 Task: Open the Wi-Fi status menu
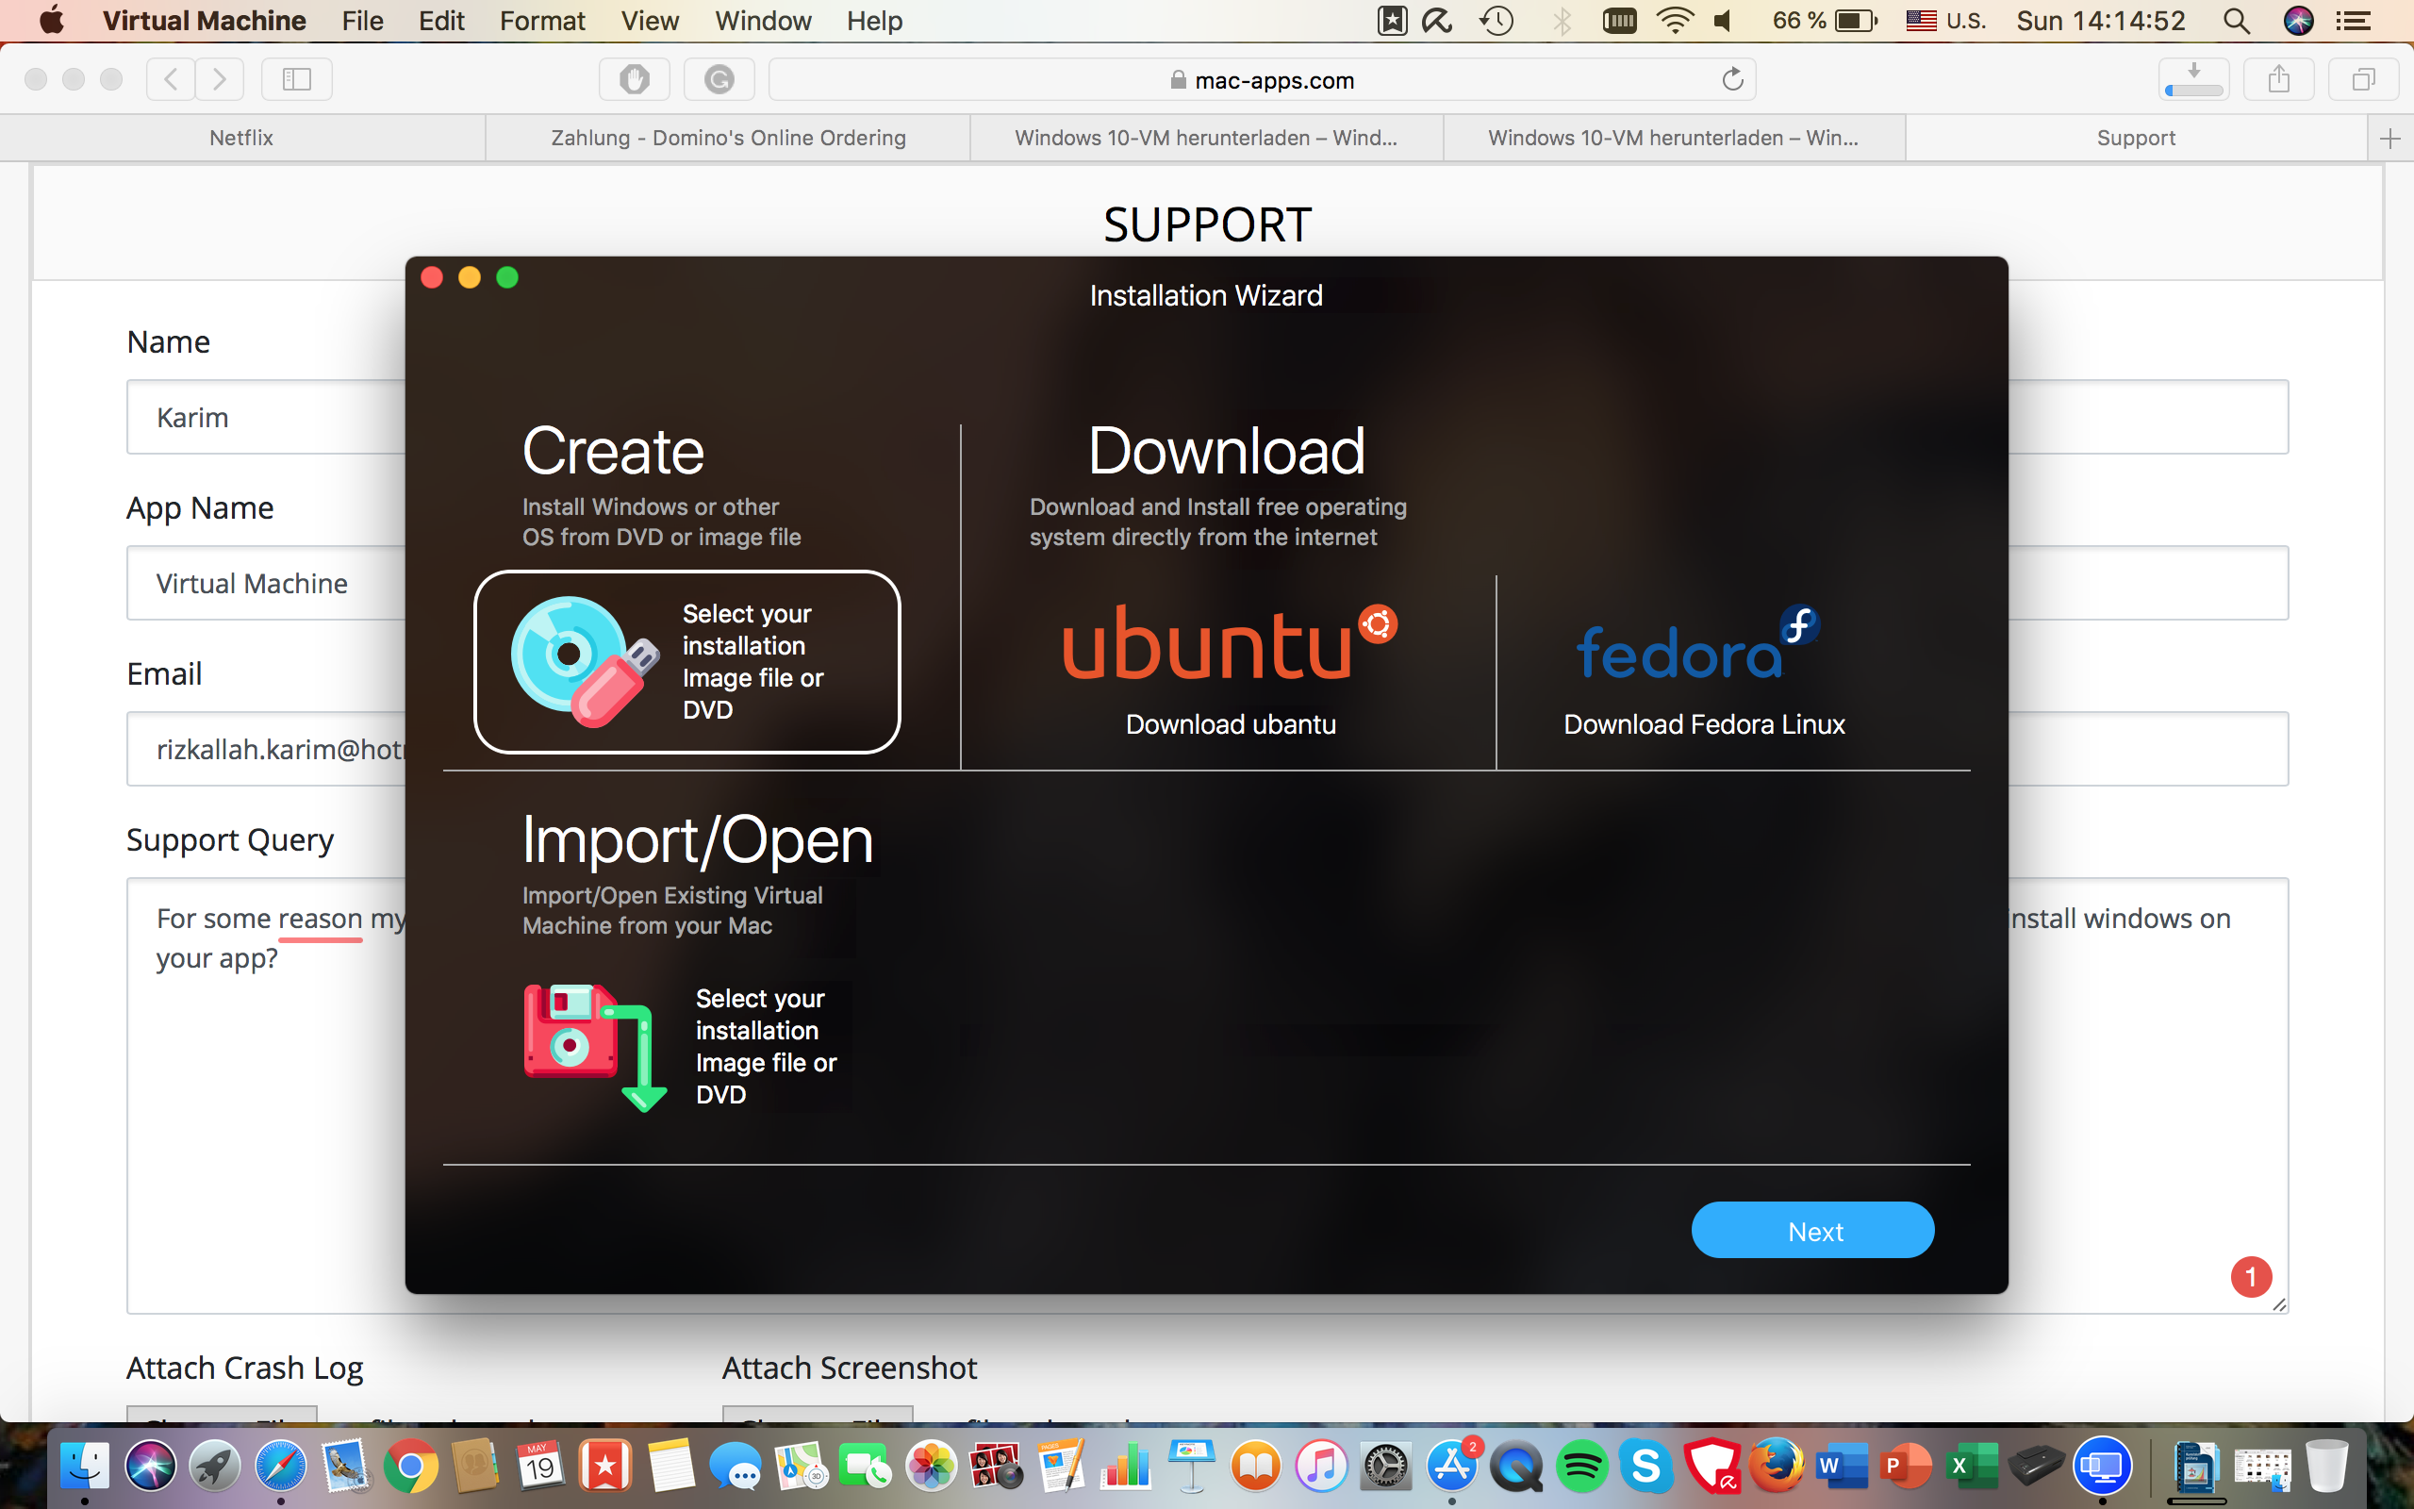click(1675, 21)
